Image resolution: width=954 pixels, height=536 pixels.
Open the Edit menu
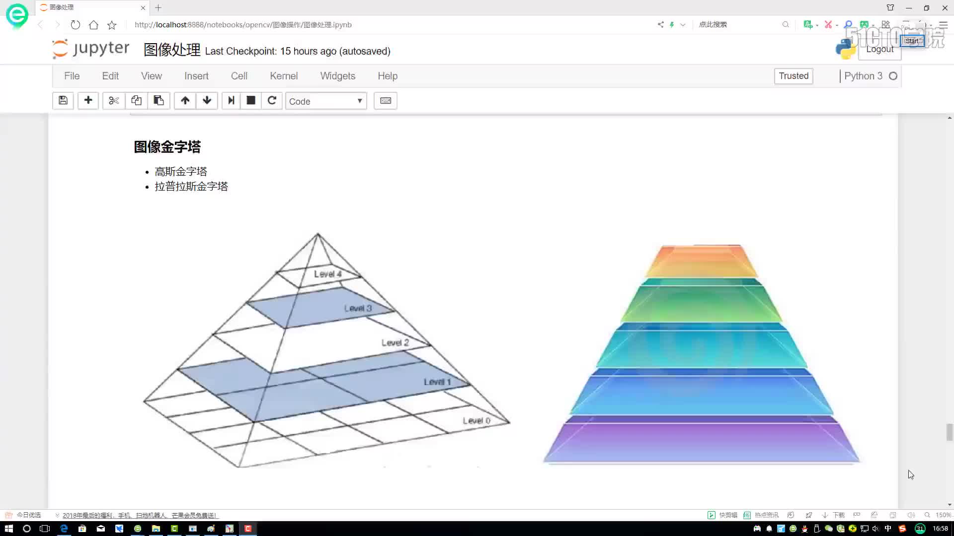coord(110,76)
